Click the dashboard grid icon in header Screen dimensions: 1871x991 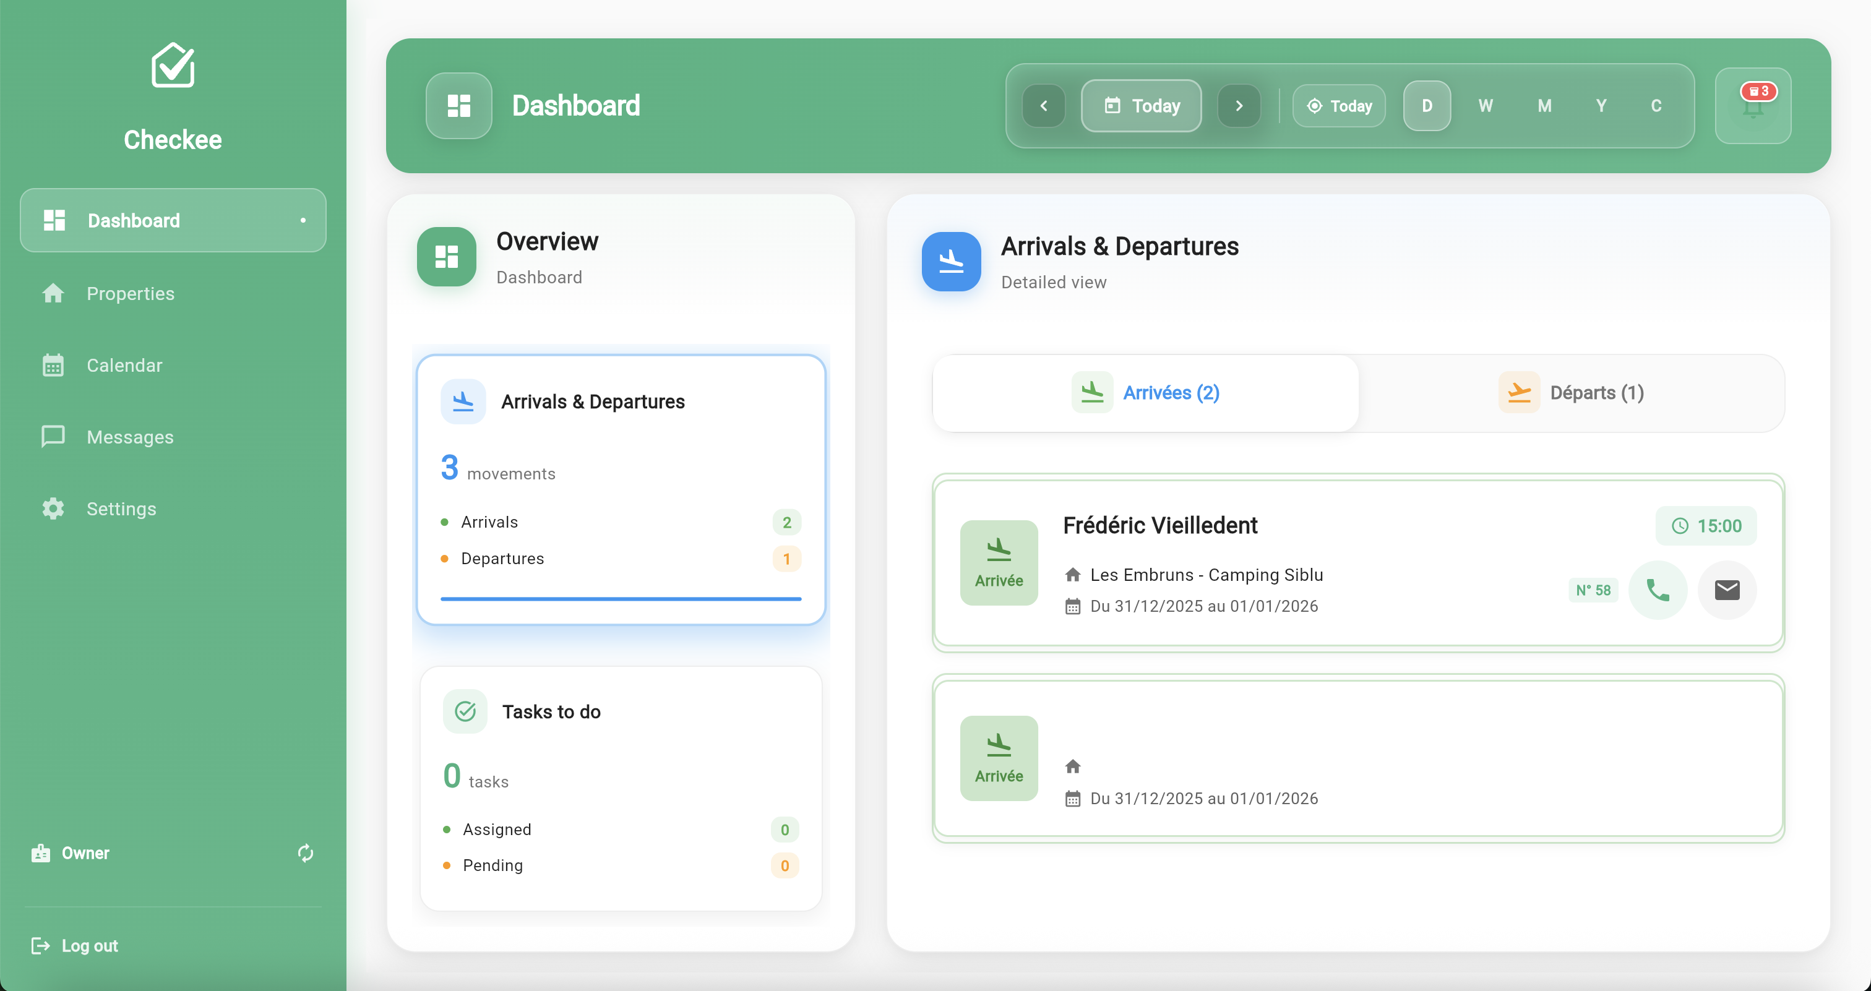tap(459, 106)
